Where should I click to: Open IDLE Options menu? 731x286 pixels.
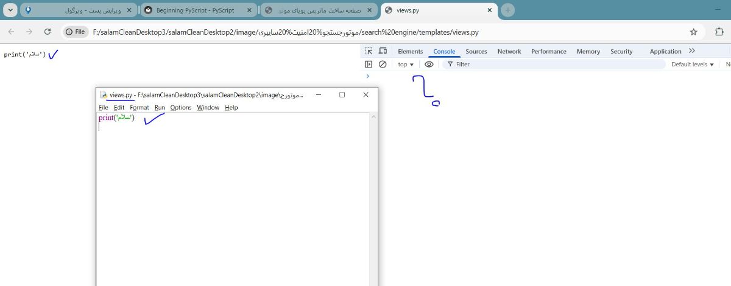pos(181,108)
